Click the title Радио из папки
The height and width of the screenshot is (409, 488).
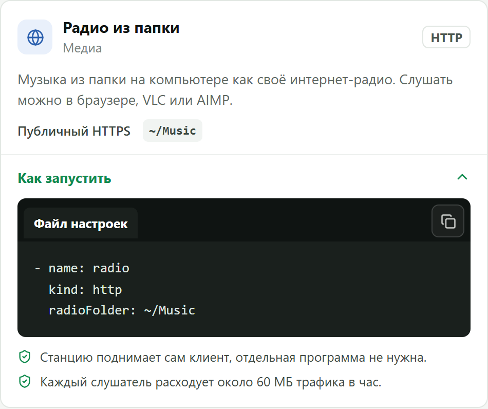point(121,28)
